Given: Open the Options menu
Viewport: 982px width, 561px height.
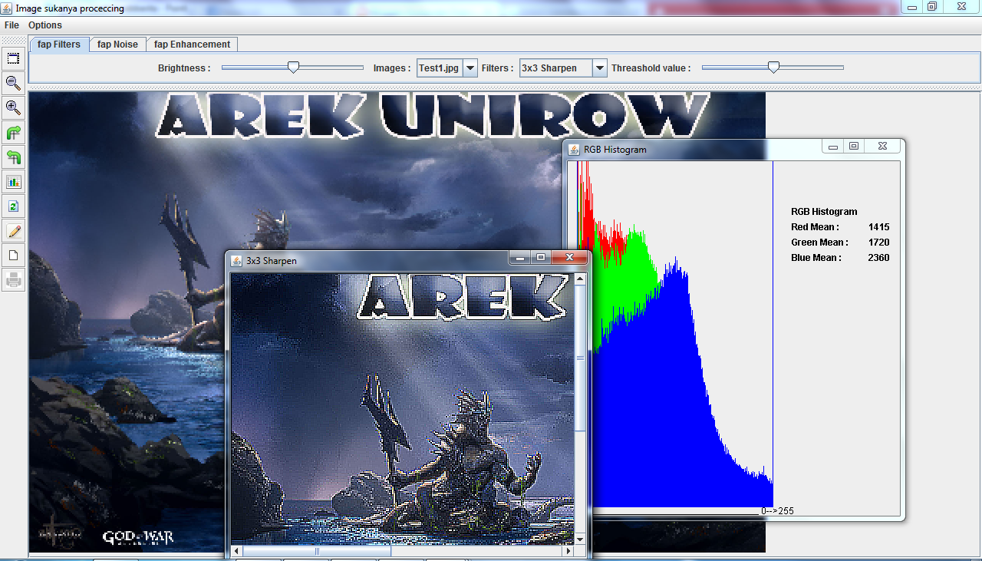Looking at the screenshot, I should tap(44, 25).
